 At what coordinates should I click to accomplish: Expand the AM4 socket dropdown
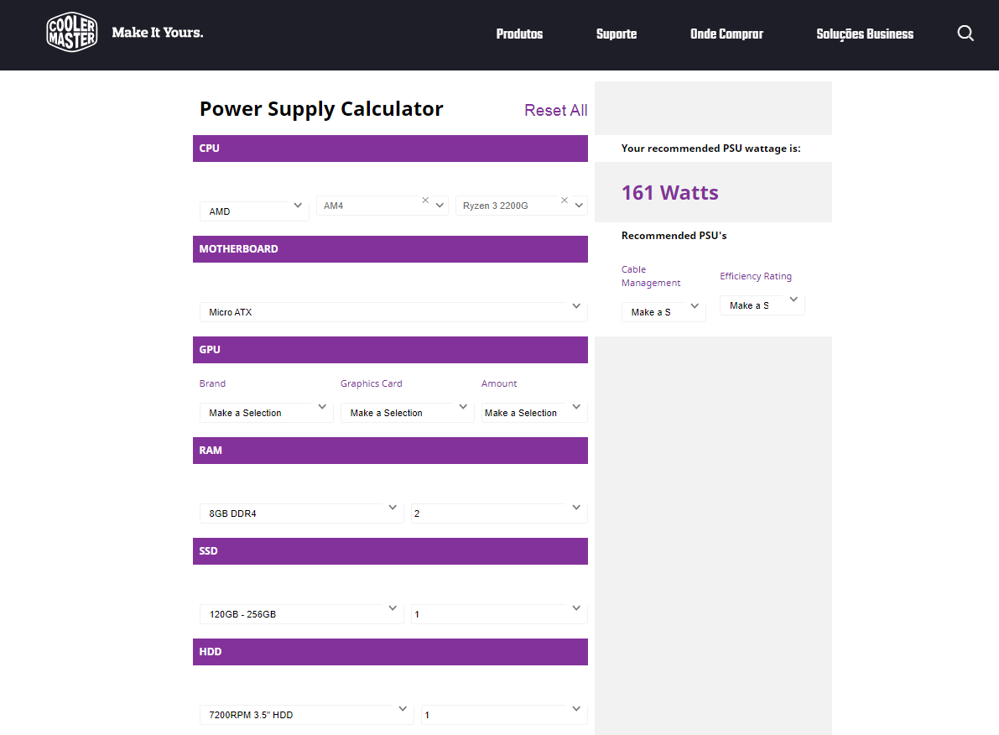[440, 206]
